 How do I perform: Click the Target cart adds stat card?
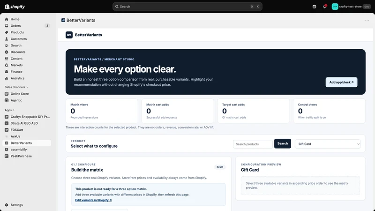pyautogui.click(x=253, y=111)
